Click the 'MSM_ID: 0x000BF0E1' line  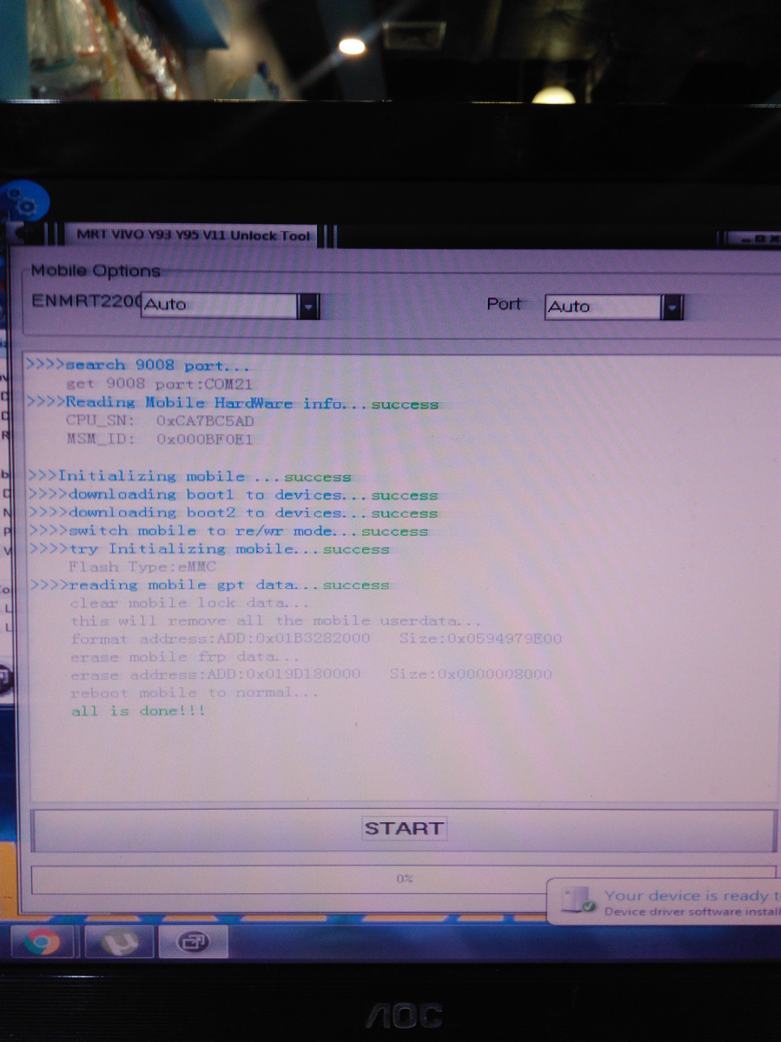click(160, 439)
